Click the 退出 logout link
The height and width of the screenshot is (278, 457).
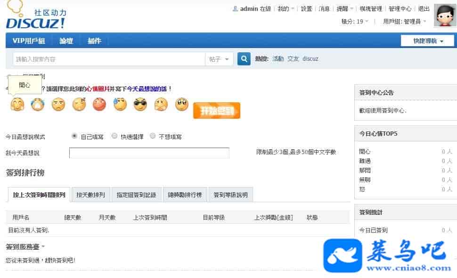(424, 9)
